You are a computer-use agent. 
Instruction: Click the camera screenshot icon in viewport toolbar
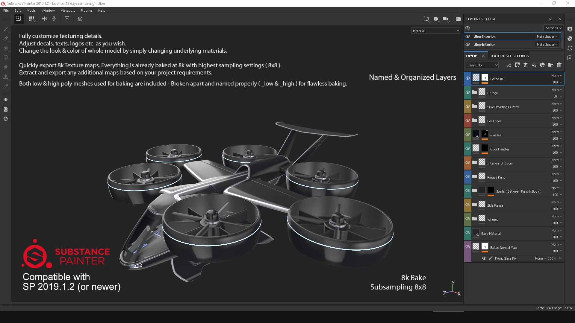[458, 19]
